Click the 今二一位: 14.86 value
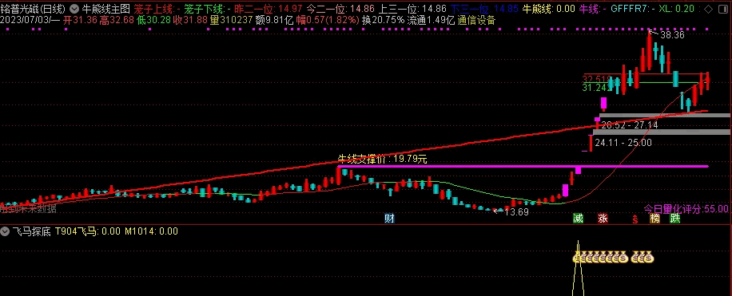732x296 pixels. coord(340,9)
